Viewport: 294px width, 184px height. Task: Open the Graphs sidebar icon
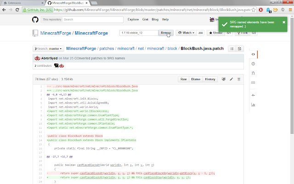[x=253, y=105]
